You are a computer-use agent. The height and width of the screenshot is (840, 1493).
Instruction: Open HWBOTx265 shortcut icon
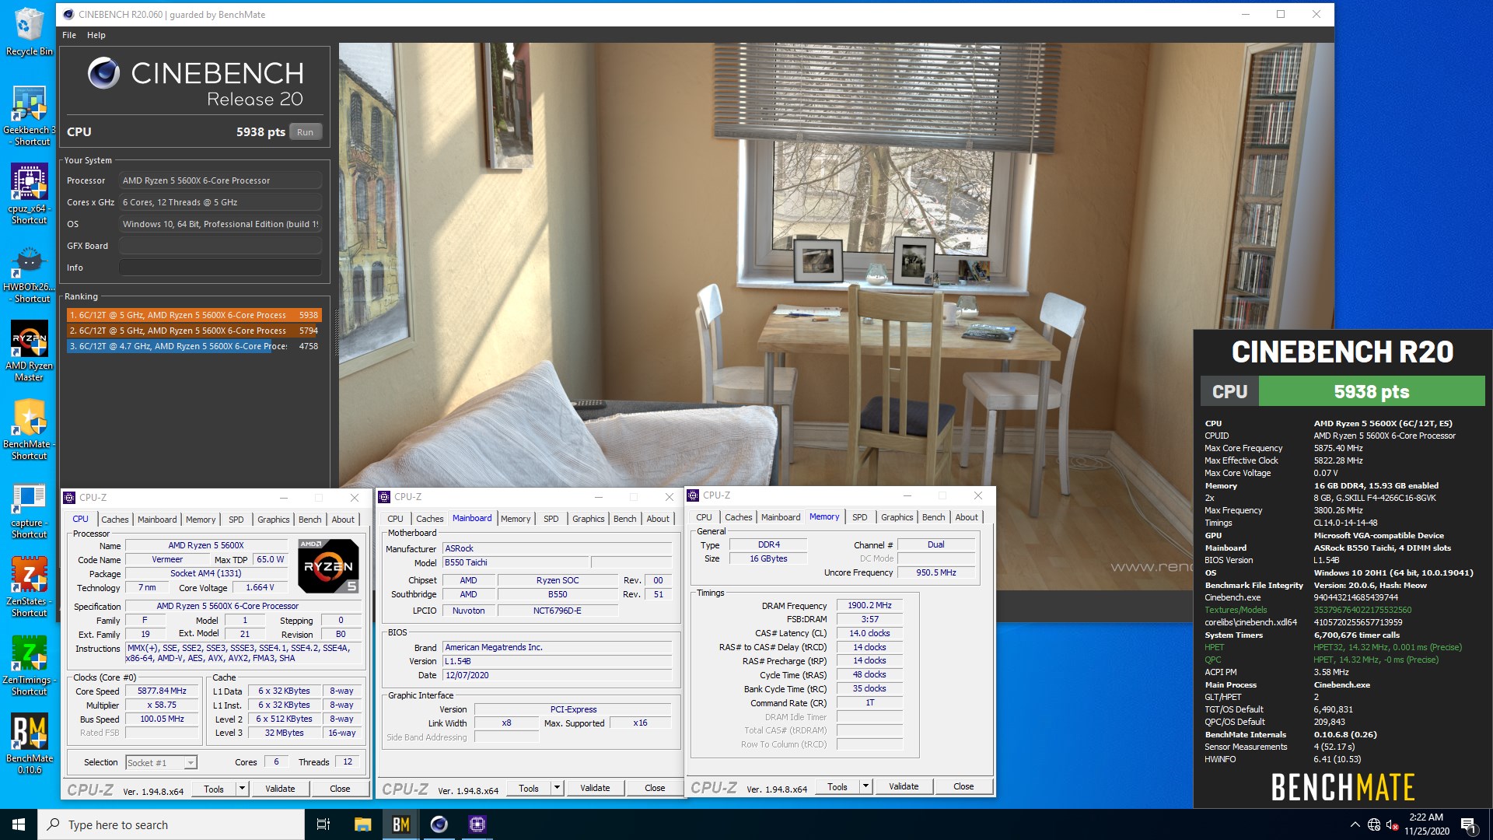[x=29, y=272]
